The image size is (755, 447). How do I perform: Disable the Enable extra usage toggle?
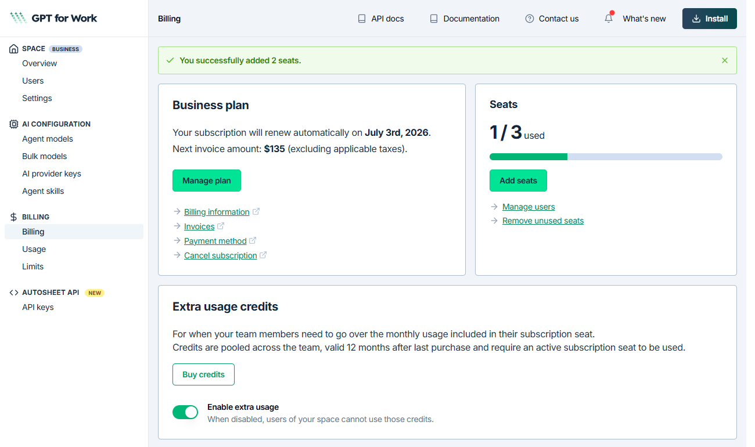coord(185,412)
